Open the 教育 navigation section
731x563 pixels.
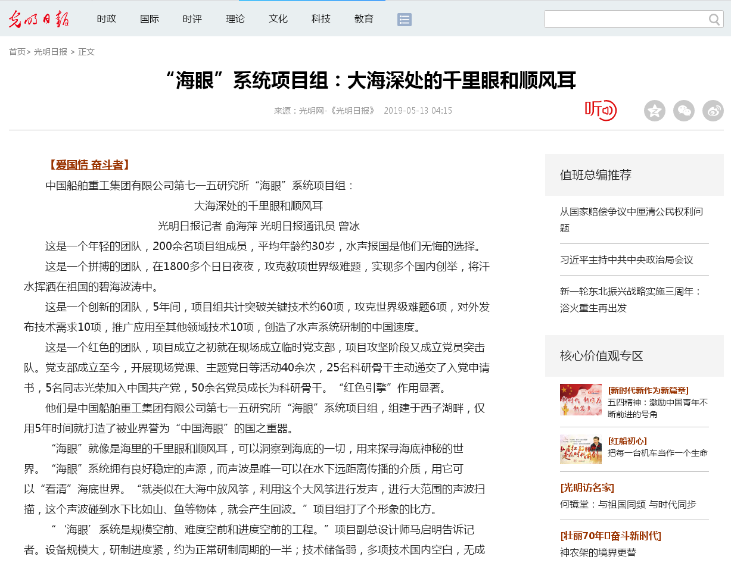[x=364, y=19]
